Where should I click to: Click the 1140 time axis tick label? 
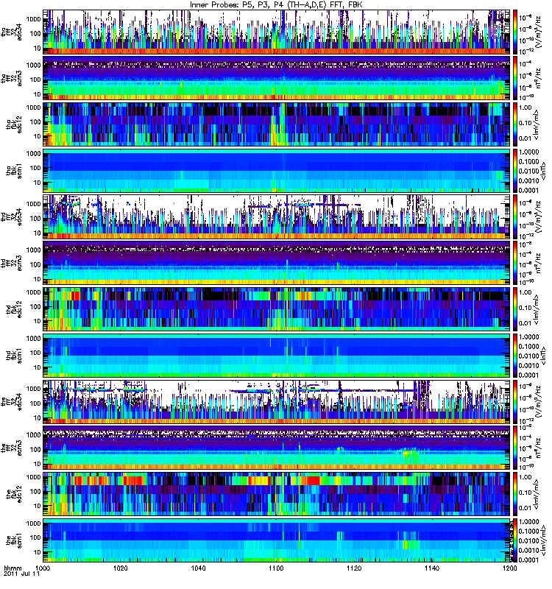point(432,568)
